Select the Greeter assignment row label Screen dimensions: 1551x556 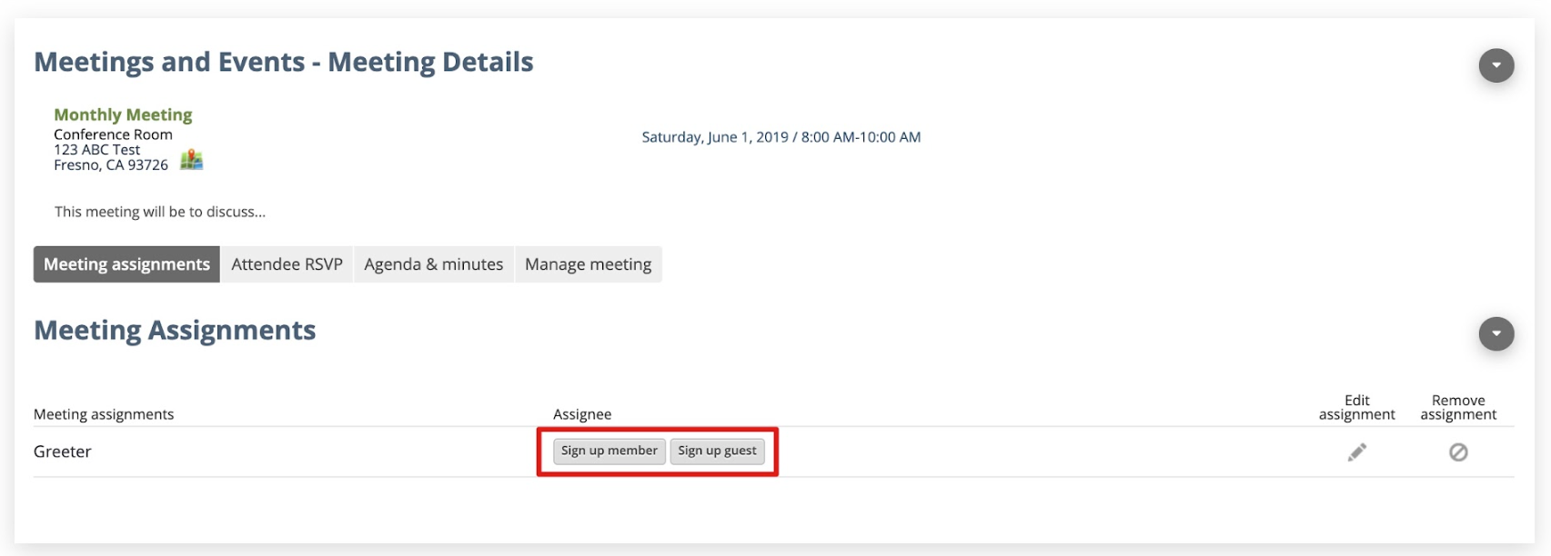[x=63, y=452]
